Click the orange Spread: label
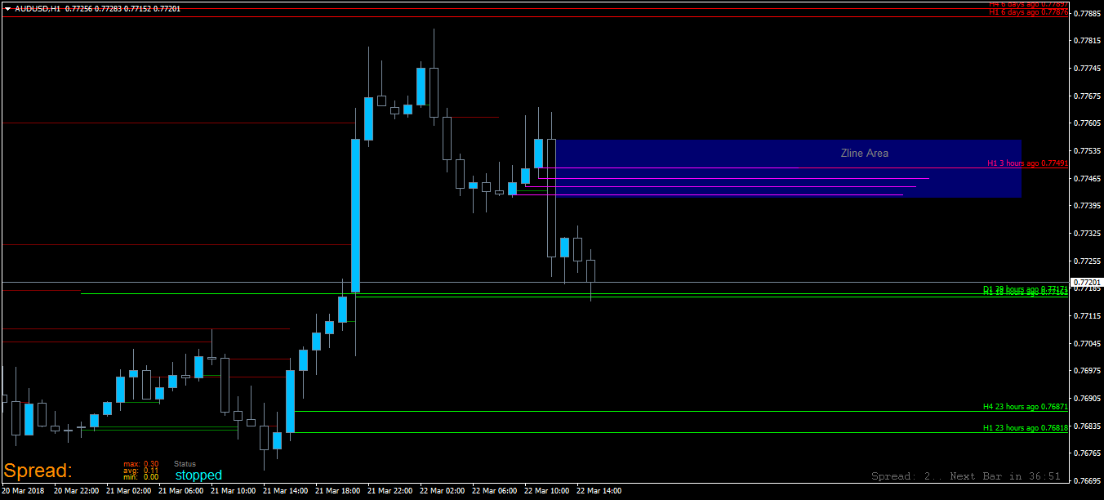The height and width of the screenshot is (500, 1104). point(38,471)
